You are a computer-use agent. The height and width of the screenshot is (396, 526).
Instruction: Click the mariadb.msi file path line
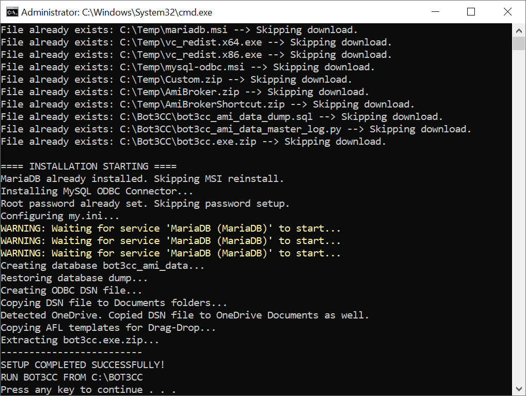click(x=179, y=30)
